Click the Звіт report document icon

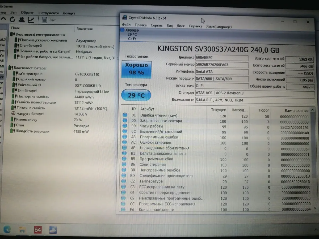click(x=45, y=20)
